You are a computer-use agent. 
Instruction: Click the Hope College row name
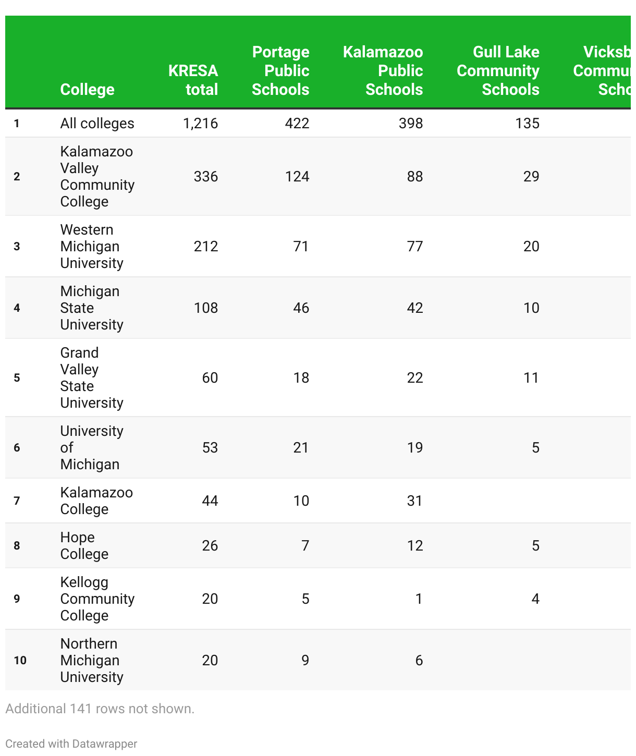84,546
